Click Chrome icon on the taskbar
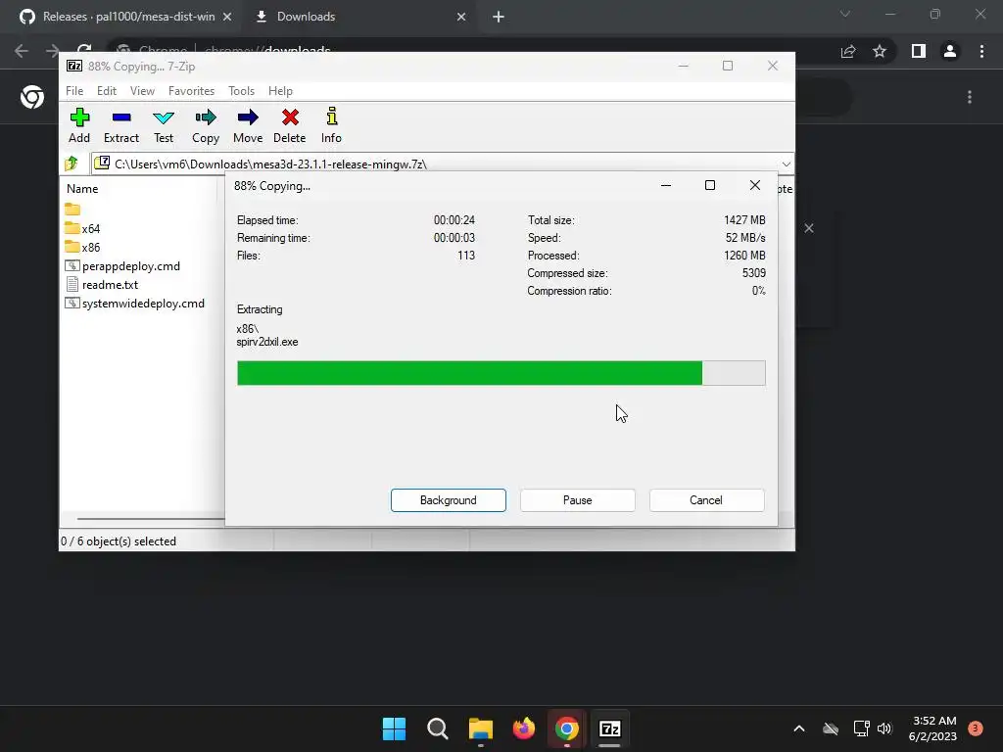This screenshot has height=752, width=1003. tap(567, 728)
